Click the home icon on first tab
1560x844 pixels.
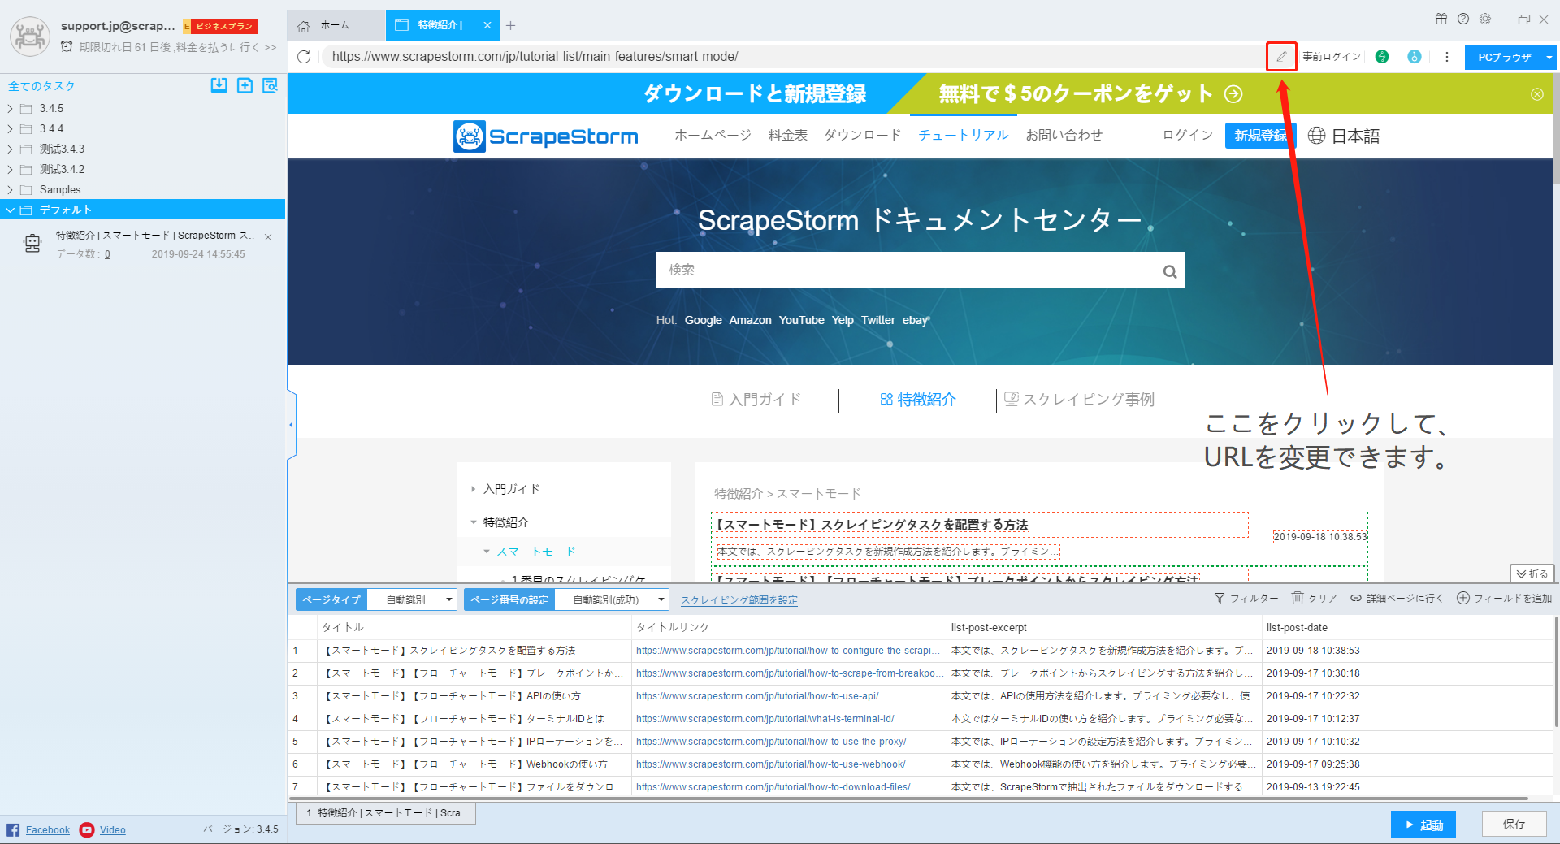303,26
